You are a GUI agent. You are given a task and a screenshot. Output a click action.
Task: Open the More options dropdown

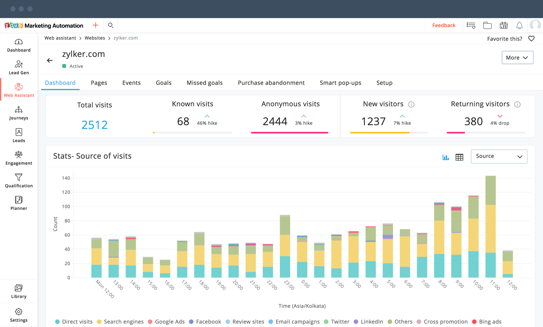[x=517, y=57]
